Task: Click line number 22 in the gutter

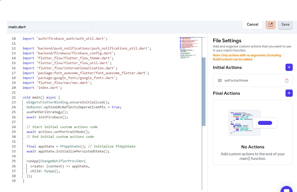Action: click(14, 97)
